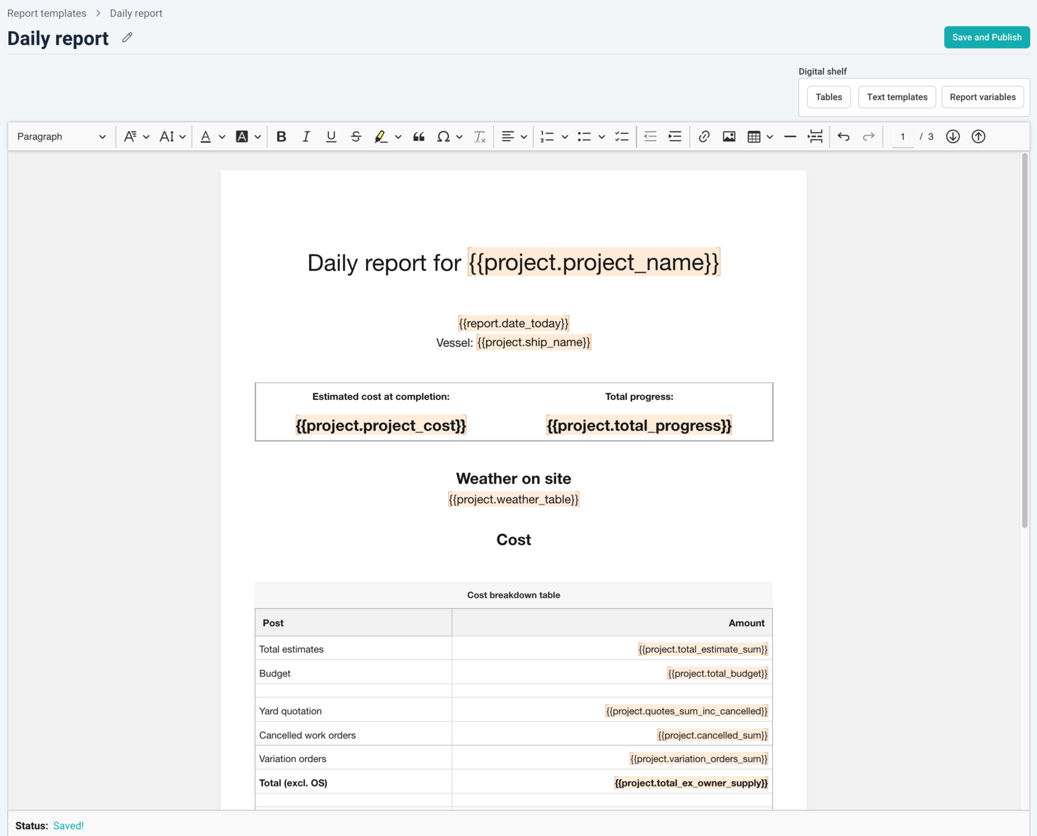Viewport: 1037px width, 836px height.
Task: Click the {{project.weather_table}} variable
Action: tap(514, 499)
